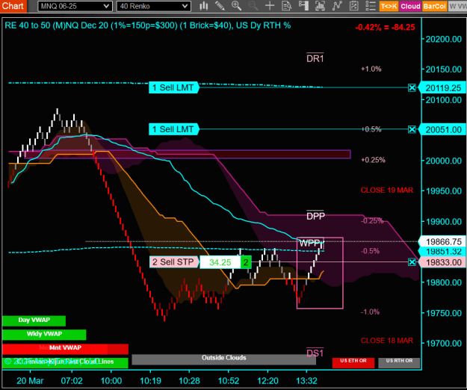Click the 19700.00 price axis label

coord(444,344)
